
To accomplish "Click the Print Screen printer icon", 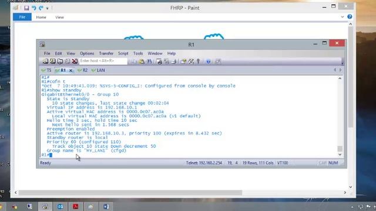I will [x=159, y=62].
